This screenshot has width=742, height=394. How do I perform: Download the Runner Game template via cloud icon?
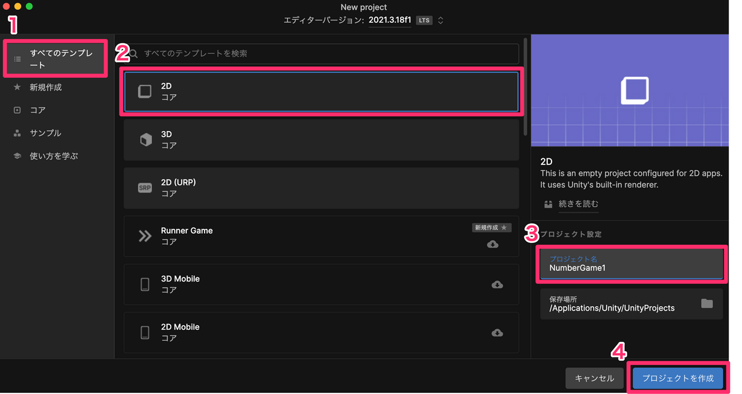click(x=493, y=244)
